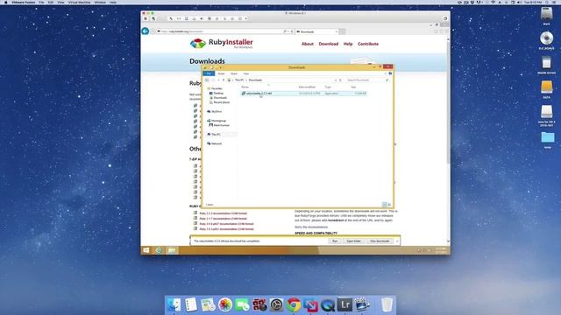561x315 pixels.
Task: Open Finder from the macOS Dock
Action: [174, 305]
